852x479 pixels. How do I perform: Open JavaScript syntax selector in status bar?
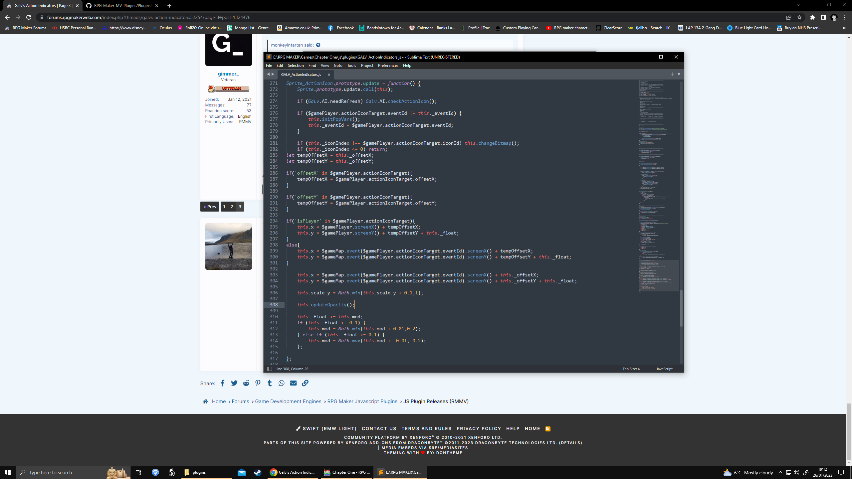tap(664, 369)
